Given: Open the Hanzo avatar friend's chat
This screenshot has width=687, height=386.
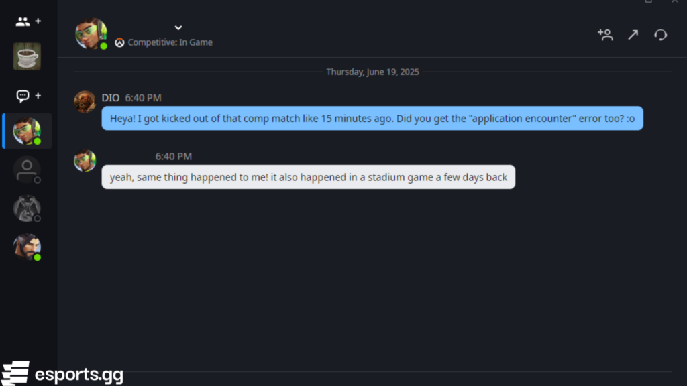Looking at the screenshot, I should [27, 247].
